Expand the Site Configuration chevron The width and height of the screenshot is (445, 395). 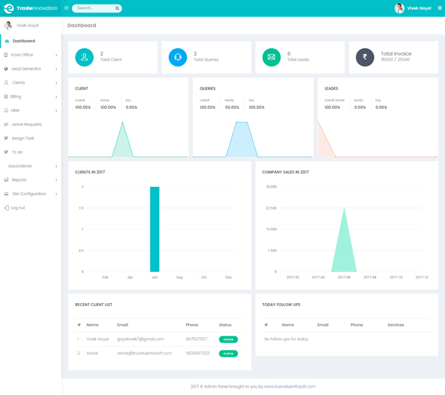[56, 194]
